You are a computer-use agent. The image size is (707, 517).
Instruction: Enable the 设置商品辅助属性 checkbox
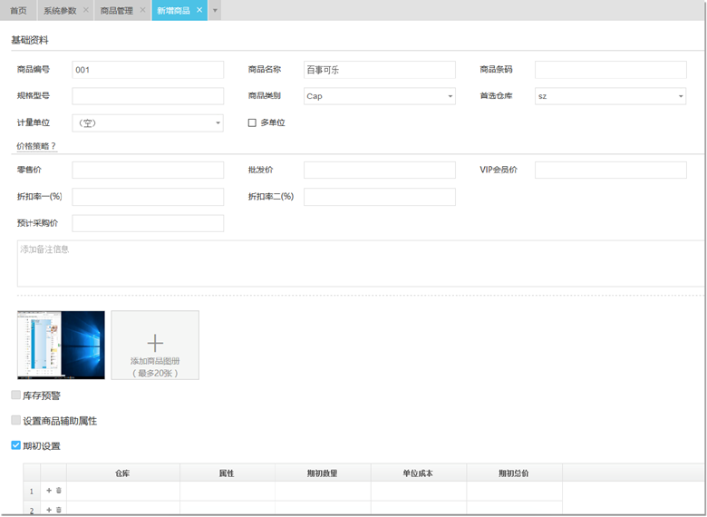15,421
